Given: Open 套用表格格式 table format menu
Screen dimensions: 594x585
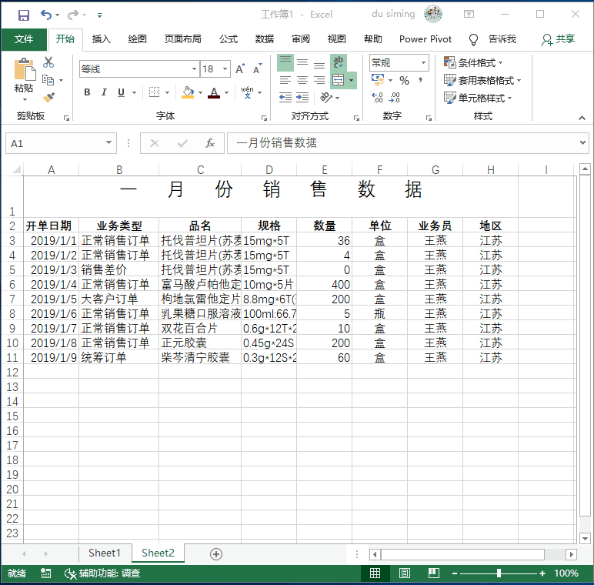Looking at the screenshot, I should click(482, 80).
